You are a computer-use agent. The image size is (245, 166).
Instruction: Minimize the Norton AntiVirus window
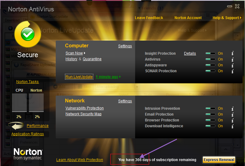coord(230,6)
